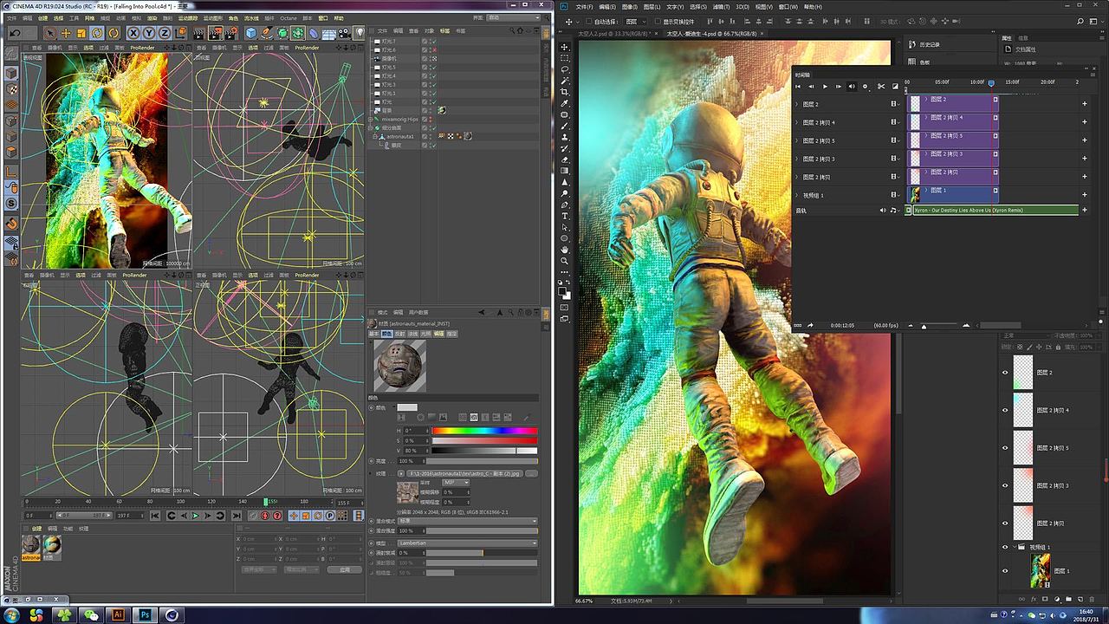Select Photoshop Move tool
This screenshot has width=1109, height=624.
(x=565, y=47)
